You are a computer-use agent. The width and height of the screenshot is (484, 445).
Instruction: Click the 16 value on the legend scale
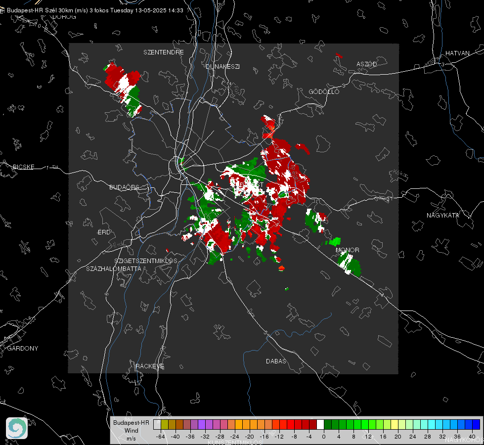(x=383, y=437)
